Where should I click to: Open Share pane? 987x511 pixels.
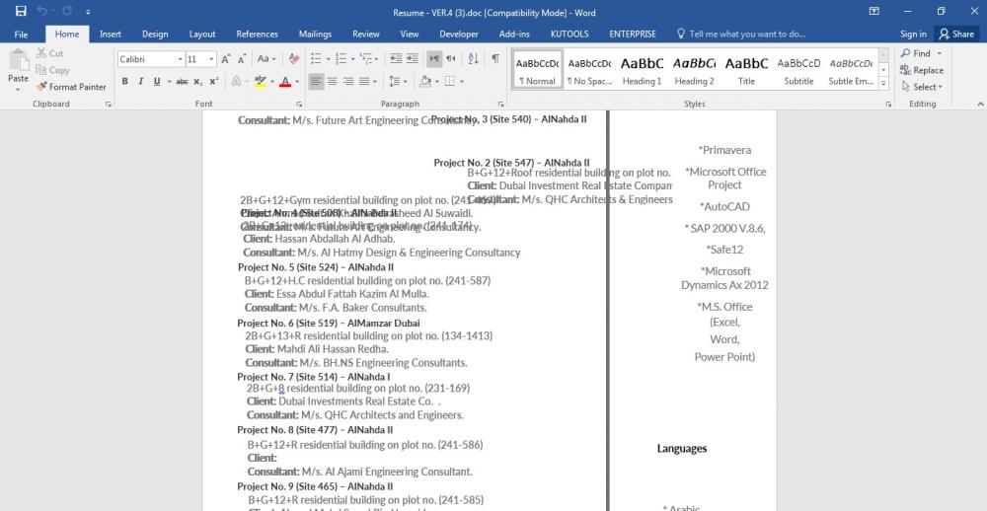956,34
